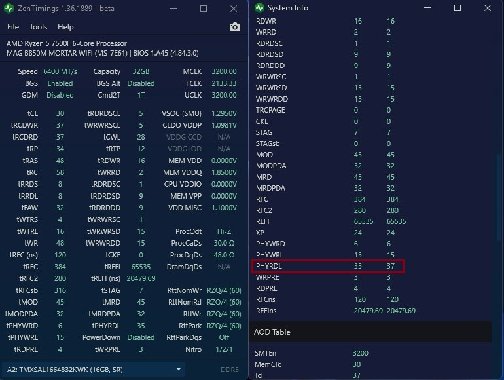
Task: Click the processor name AMD Ryzen 5 7500F
Action: [67, 43]
